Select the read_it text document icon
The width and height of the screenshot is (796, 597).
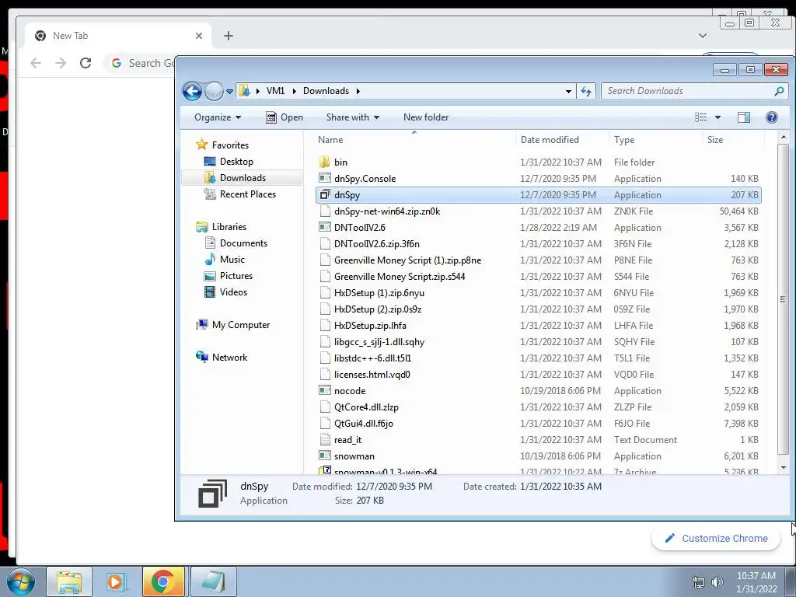pos(325,440)
